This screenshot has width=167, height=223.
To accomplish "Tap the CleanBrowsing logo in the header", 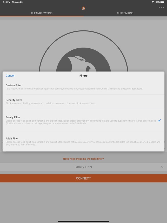I will click(83, 8).
